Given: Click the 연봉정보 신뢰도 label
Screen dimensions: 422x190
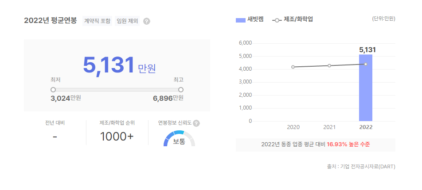Looking at the screenshot, I should (x=175, y=123).
